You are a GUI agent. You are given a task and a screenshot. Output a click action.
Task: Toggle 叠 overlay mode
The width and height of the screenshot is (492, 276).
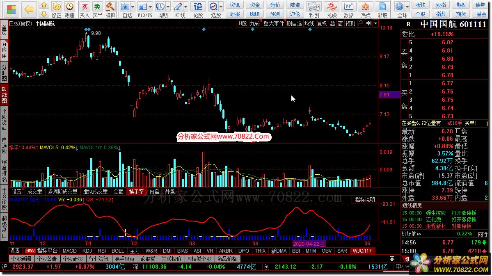[x=333, y=23]
